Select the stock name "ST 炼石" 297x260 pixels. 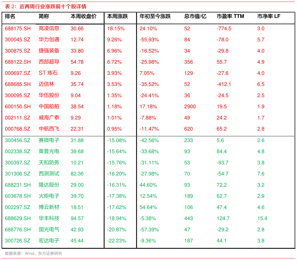coord(48,73)
